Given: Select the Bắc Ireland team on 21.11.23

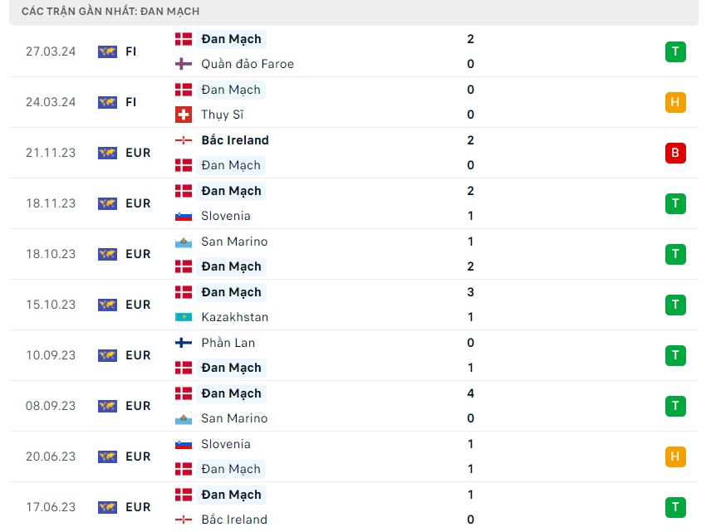Looking at the screenshot, I should (234, 140).
